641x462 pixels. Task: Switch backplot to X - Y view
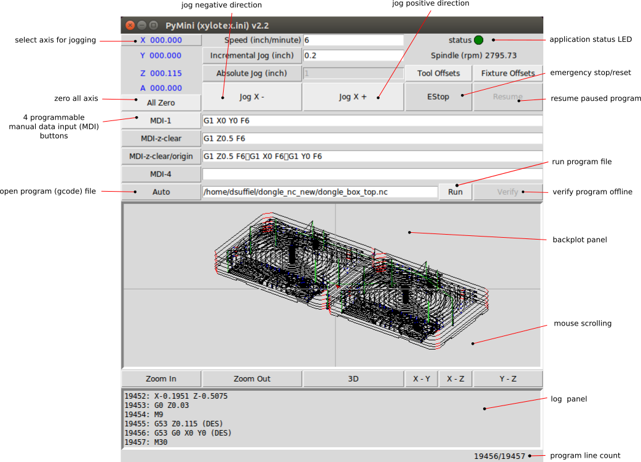[422, 378]
